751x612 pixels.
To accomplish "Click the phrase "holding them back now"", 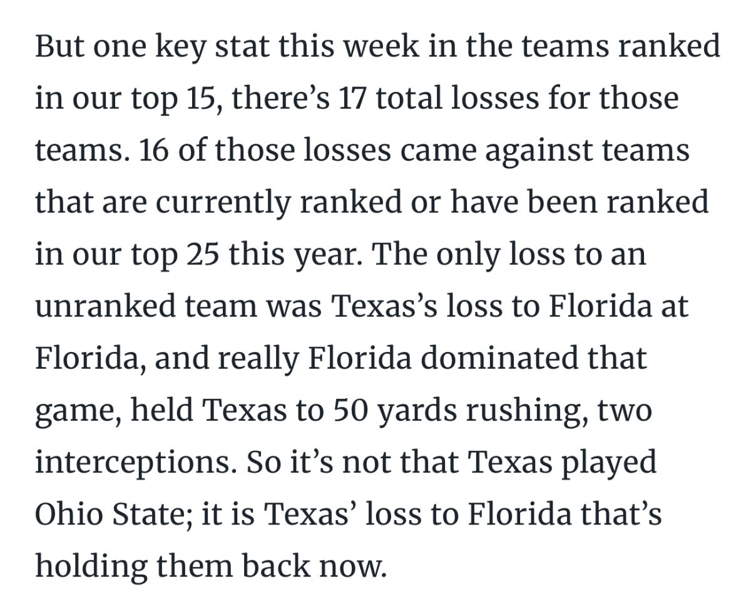I will tap(207, 569).
